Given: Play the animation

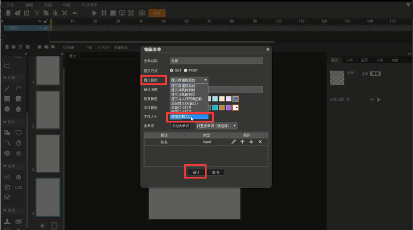Looking at the screenshot, I should (94, 13).
